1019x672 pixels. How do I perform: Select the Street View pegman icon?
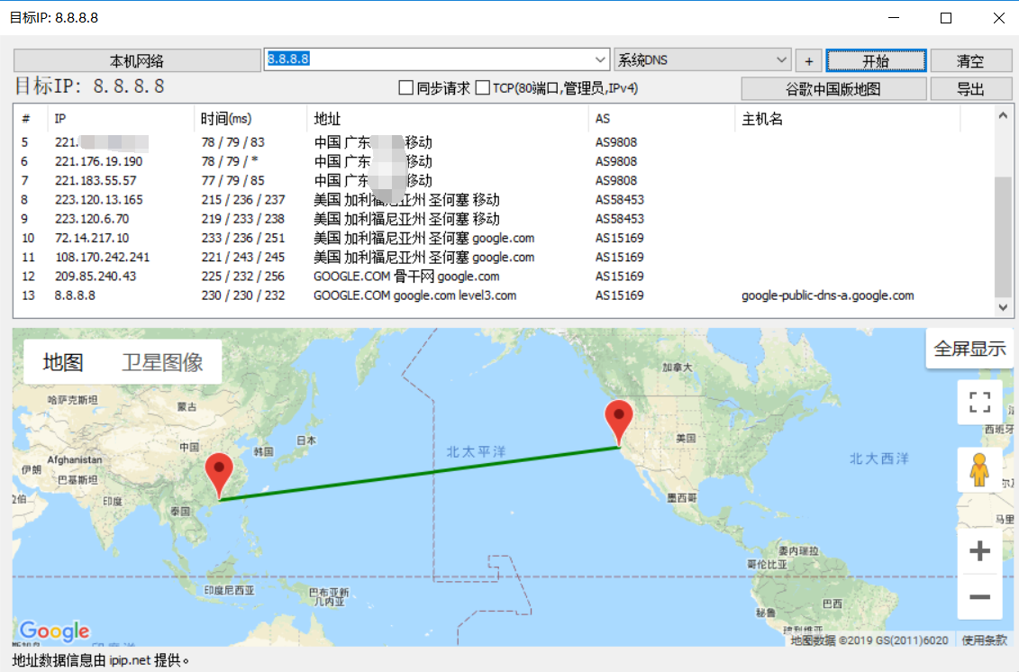(x=979, y=470)
